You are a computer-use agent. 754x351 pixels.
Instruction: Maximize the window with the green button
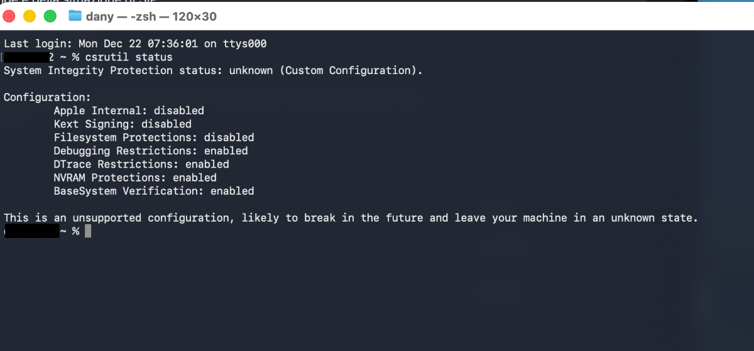[x=50, y=16]
